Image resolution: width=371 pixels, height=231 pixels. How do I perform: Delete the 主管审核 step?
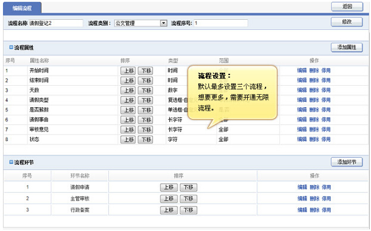(314, 198)
